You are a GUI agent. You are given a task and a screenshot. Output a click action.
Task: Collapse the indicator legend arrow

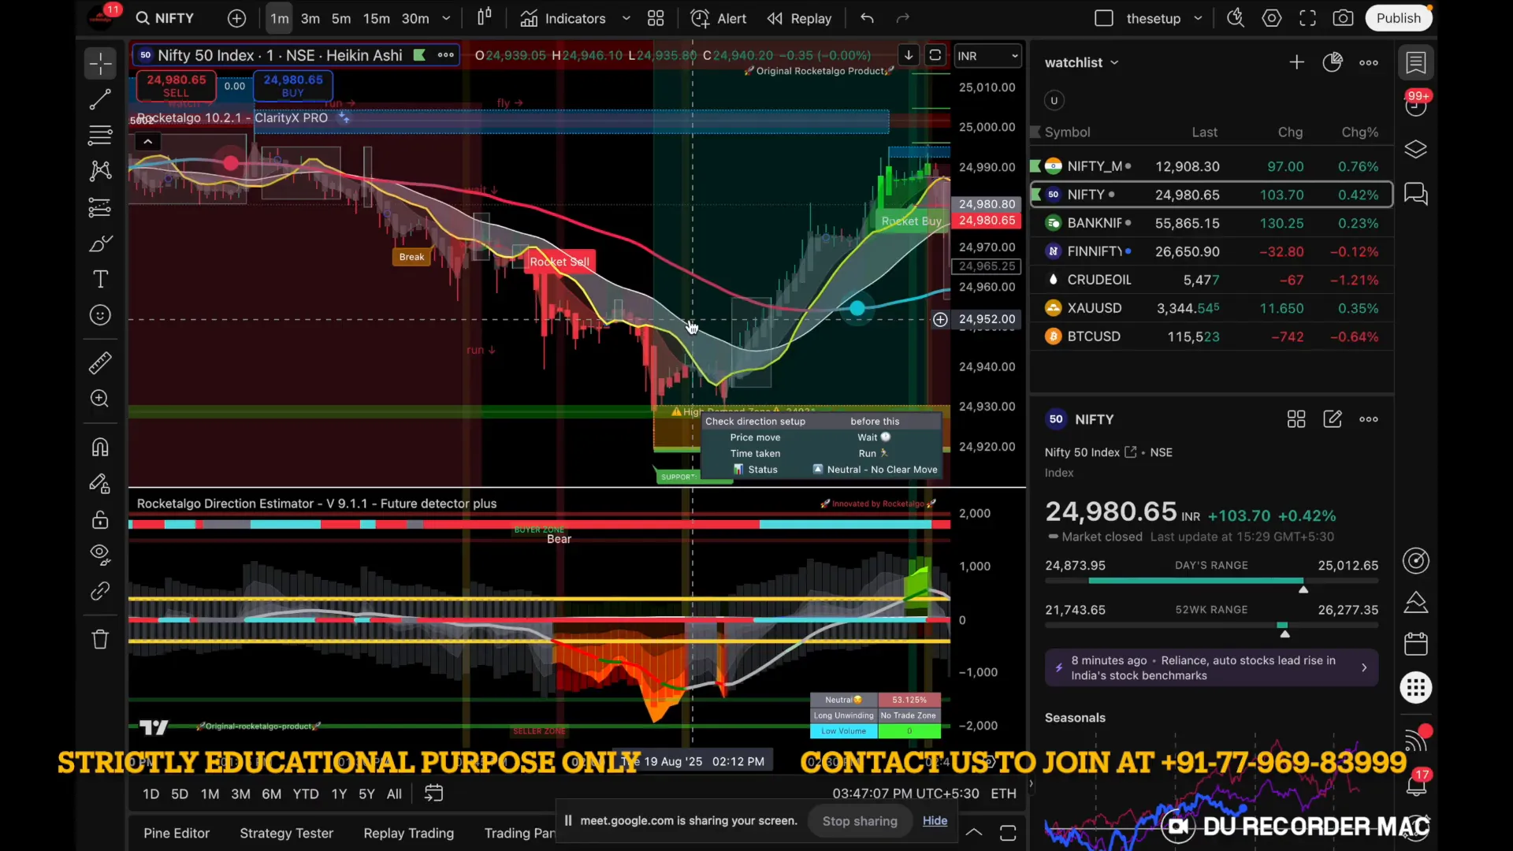tap(147, 142)
